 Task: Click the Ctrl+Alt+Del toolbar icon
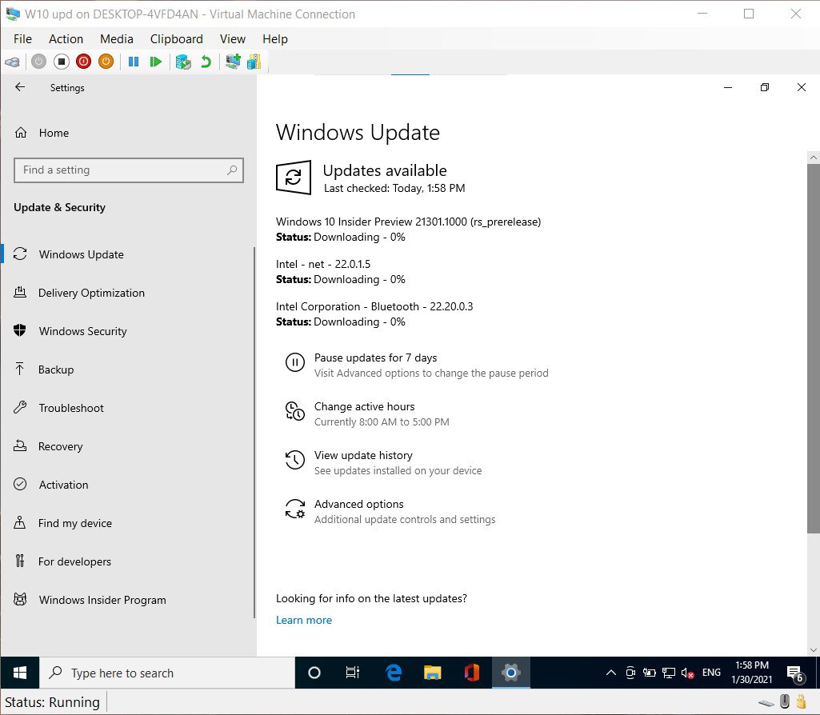point(13,62)
